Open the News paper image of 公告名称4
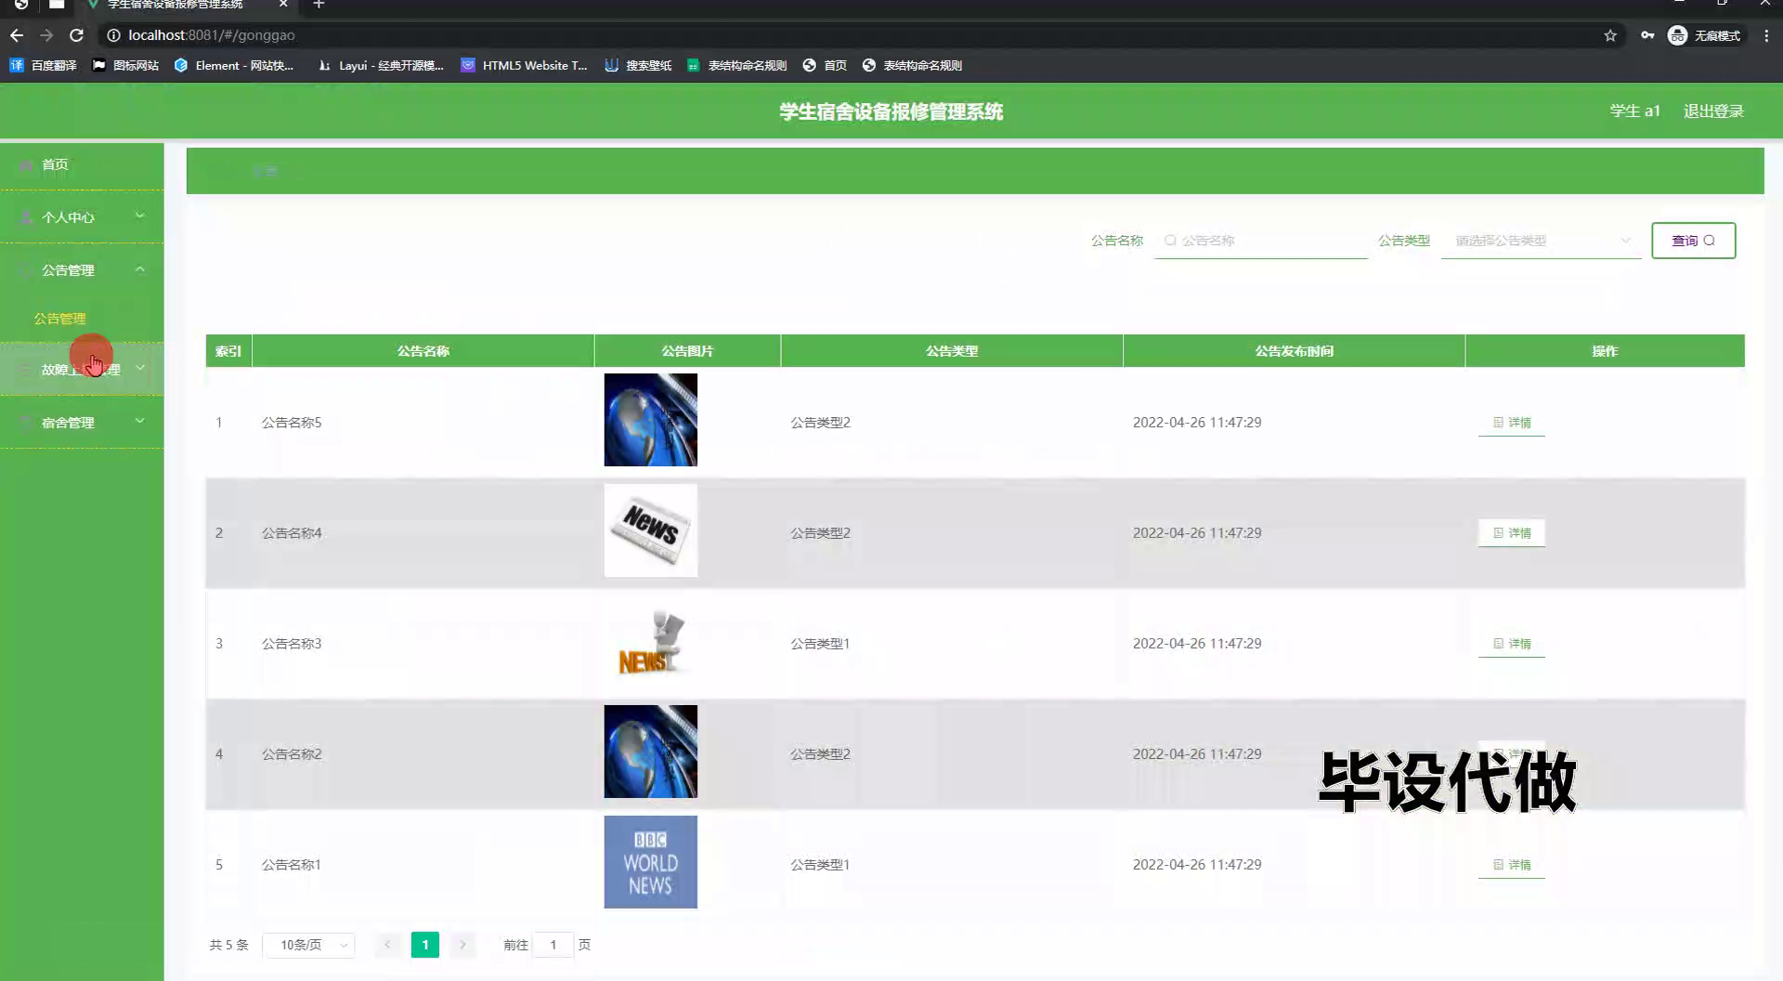Image resolution: width=1783 pixels, height=981 pixels. tap(650, 530)
